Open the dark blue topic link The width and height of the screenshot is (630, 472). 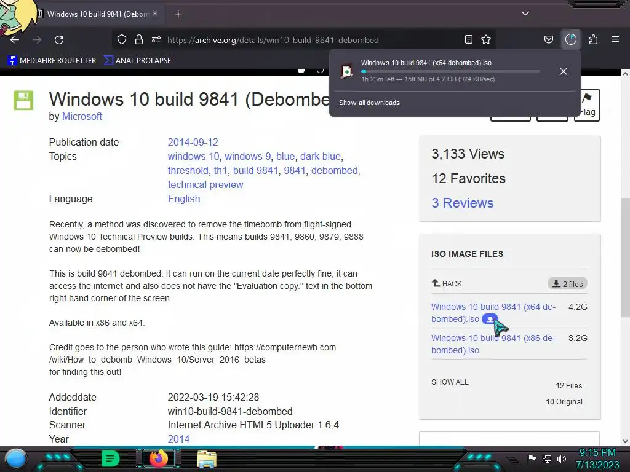(320, 156)
